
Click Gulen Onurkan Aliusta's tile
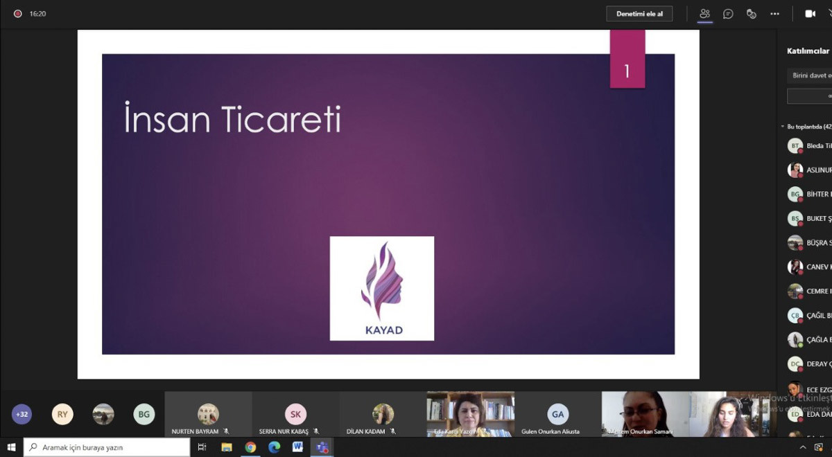coord(557,415)
